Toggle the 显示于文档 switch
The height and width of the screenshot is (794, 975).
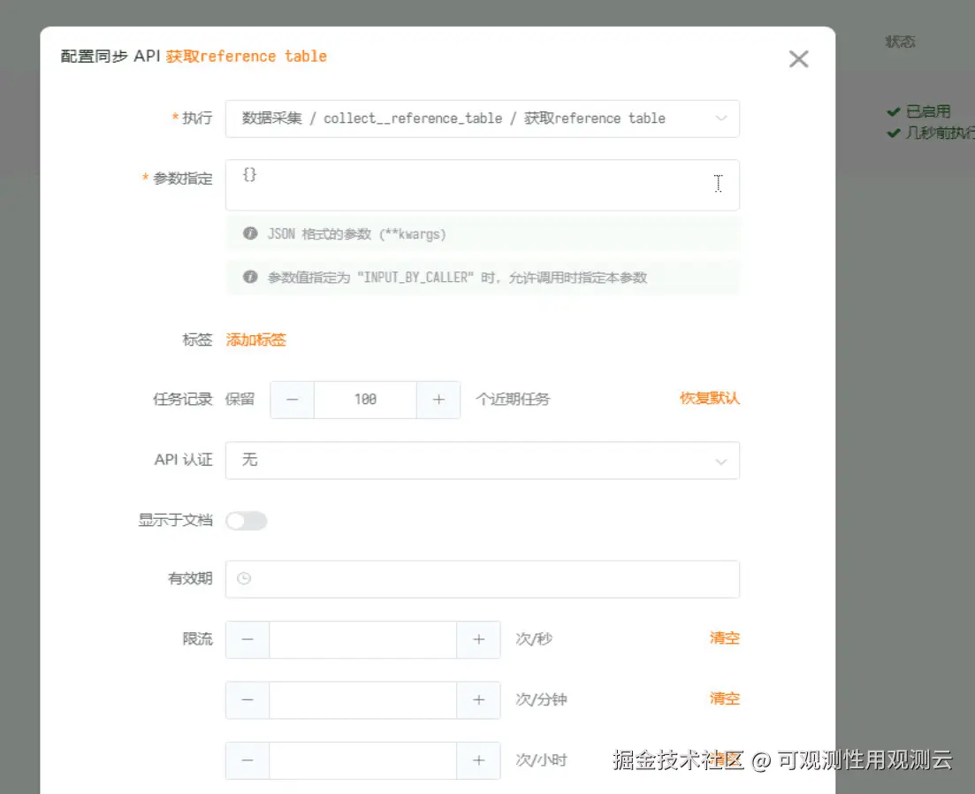pos(247,521)
